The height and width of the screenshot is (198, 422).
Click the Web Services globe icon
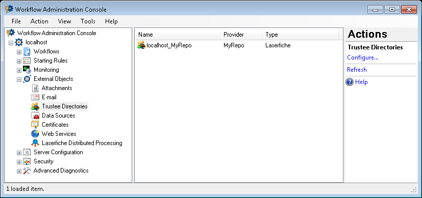(35, 133)
